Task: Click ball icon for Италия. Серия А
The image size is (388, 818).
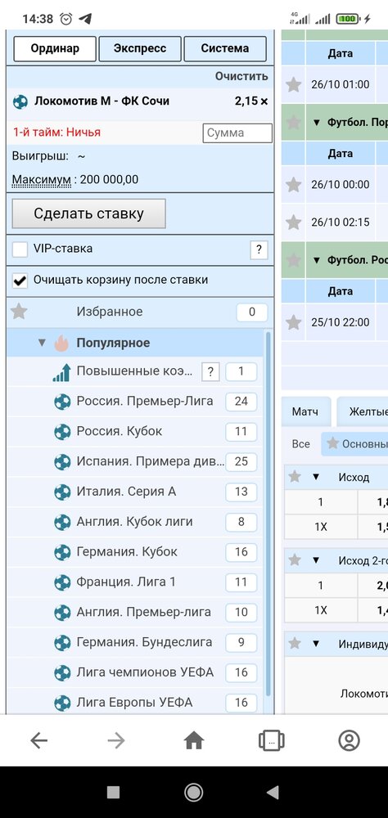Action: click(62, 492)
